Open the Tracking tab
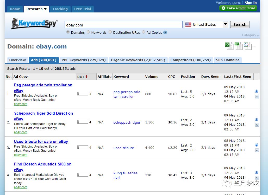The image size is (268, 195). pyautogui.click(x=60, y=9)
